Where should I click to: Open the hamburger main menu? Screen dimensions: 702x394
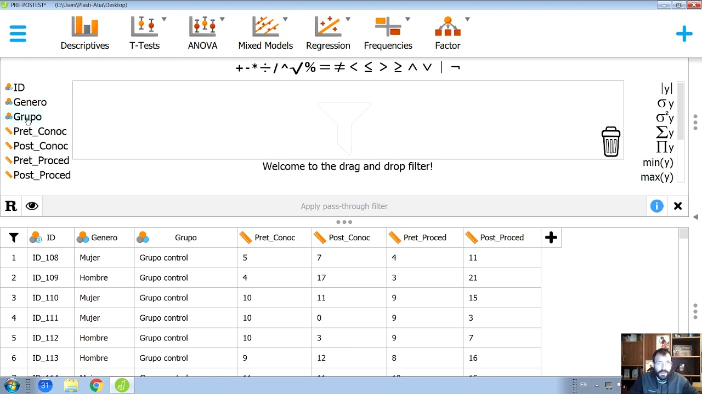[x=18, y=33]
